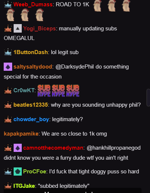This screenshot has width=150, height=193.
Task: Click Weeb_Dumass's blue crown subscriber badge
Action: [8, 5]
